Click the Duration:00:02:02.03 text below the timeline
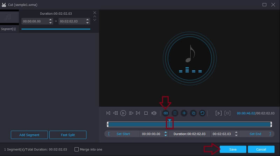This screenshot has width=280, height=156. tap(189, 134)
